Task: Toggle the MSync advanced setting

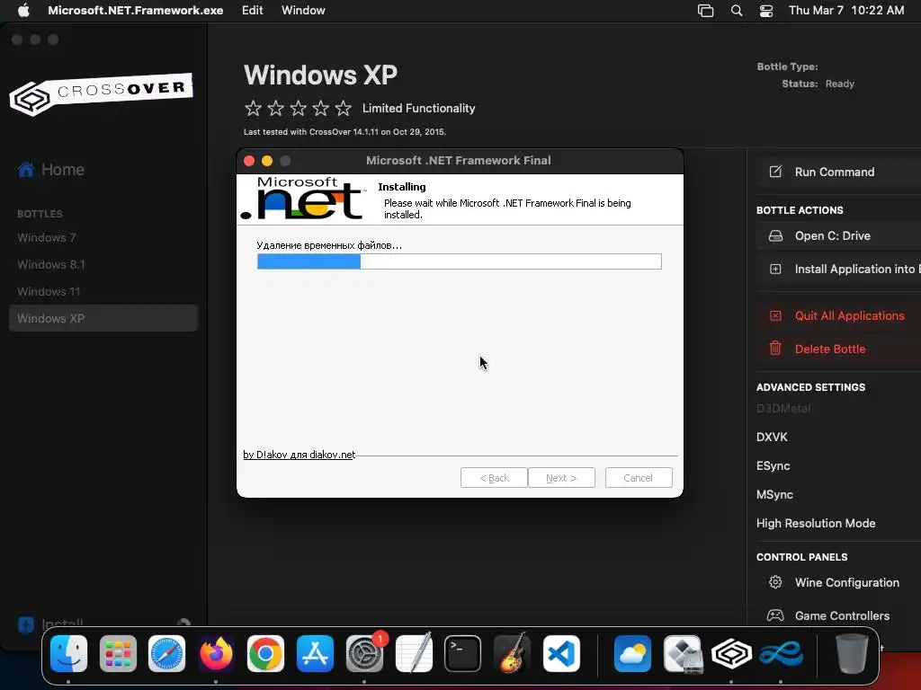Action: pos(774,495)
